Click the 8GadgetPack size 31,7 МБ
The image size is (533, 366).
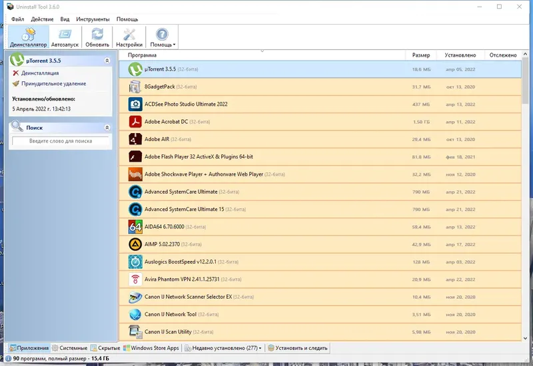pyautogui.click(x=421, y=87)
